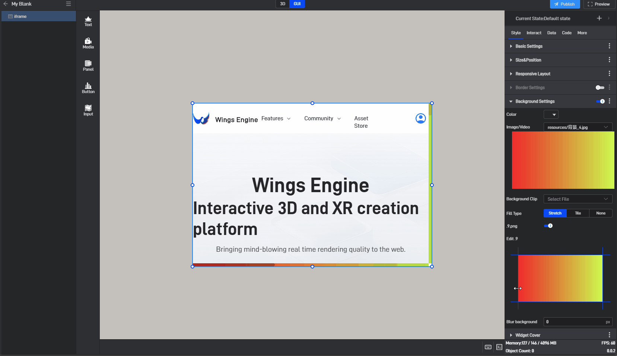The width and height of the screenshot is (617, 356).
Task: Open the Input widget category
Action: [x=88, y=111]
